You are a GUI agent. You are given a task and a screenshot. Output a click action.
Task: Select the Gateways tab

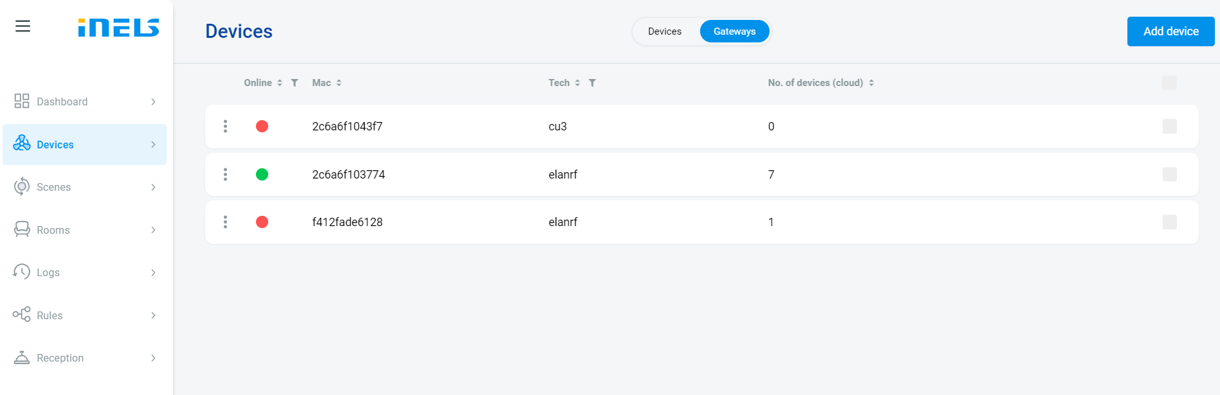(x=734, y=31)
